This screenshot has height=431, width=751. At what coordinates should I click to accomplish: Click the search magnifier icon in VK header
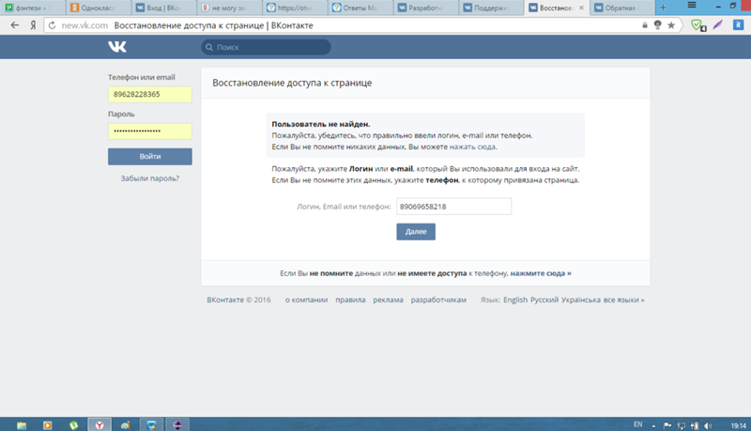coord(209,47)
